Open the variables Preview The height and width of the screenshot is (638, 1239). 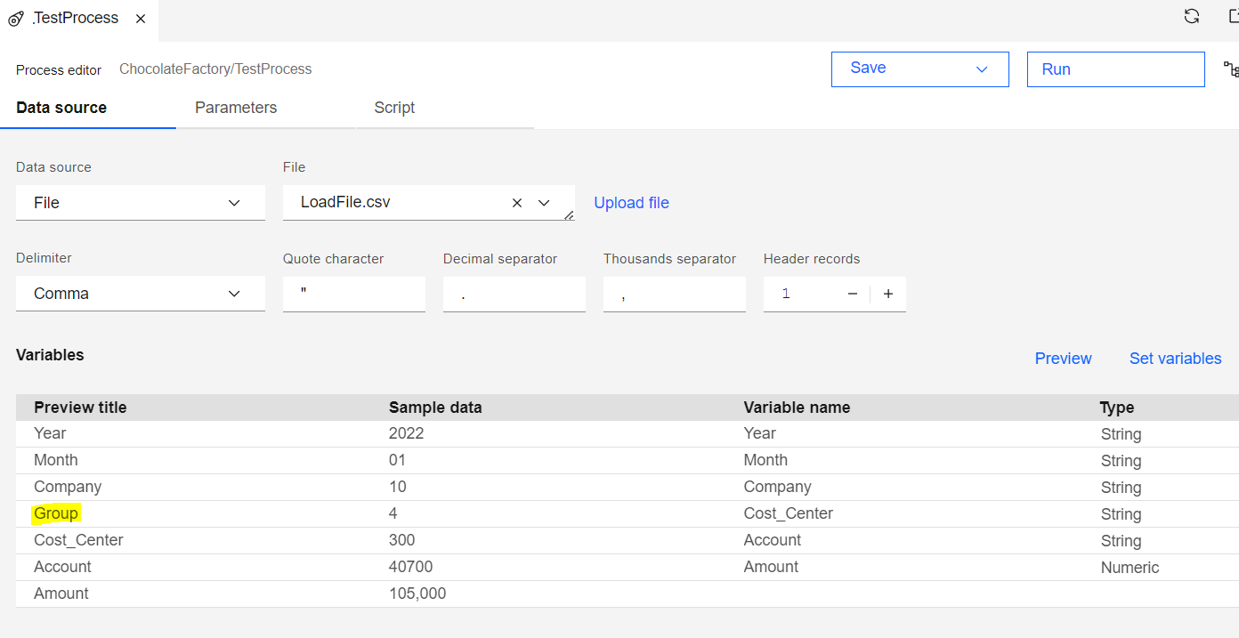pyautogui.click(x=1063, y=358)
